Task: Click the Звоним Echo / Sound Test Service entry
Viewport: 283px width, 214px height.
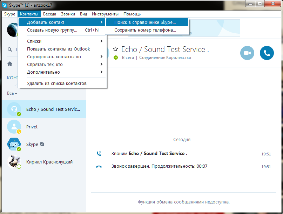Action: (149, 154)
